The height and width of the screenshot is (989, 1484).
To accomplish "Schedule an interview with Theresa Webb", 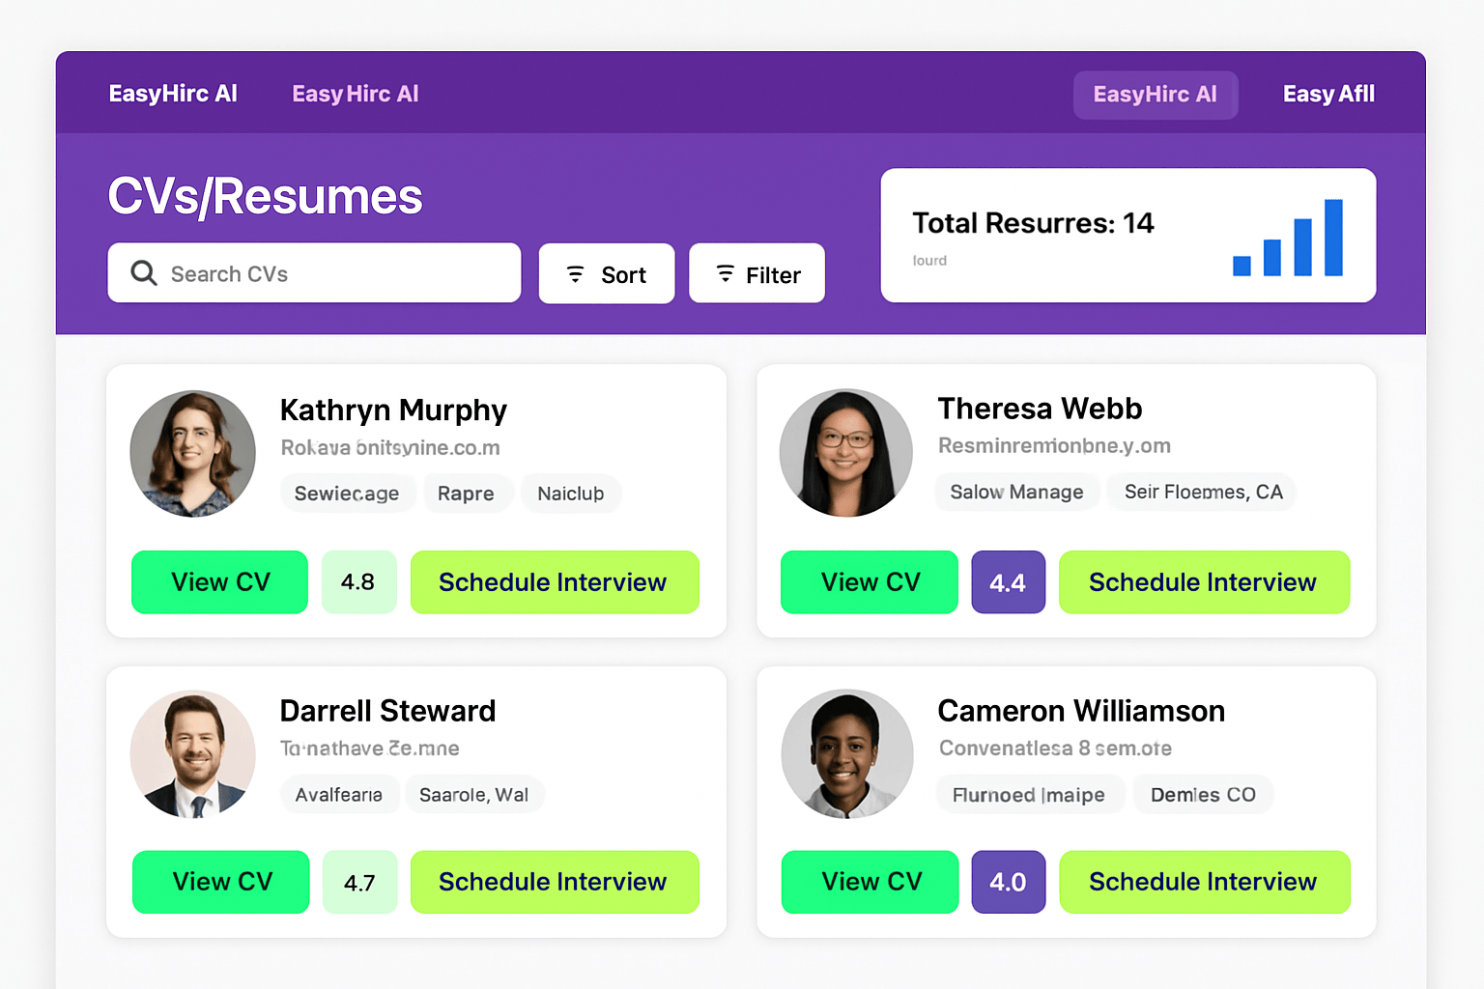I will pos(1204,581).
